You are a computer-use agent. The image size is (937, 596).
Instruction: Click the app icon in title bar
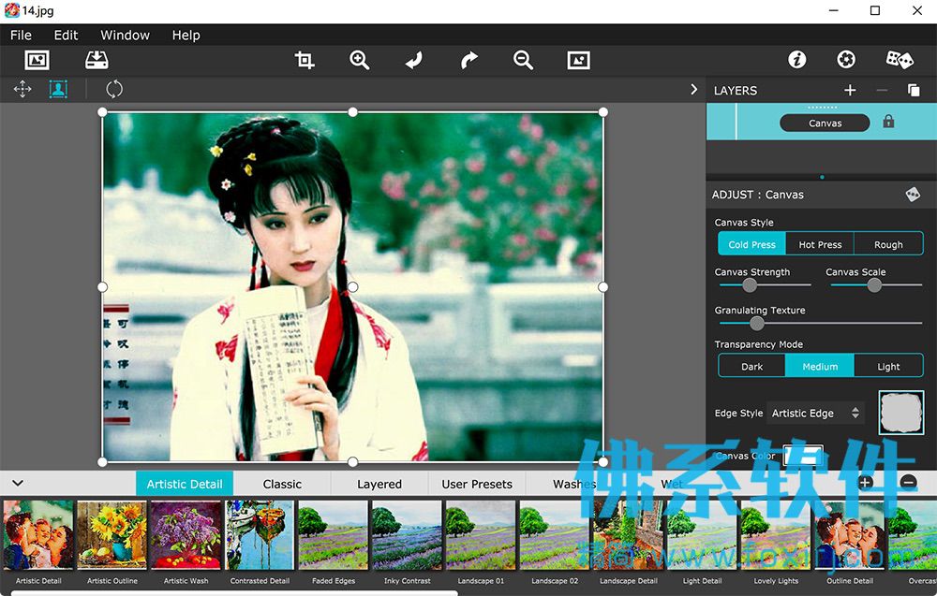[x=11, y=10]
